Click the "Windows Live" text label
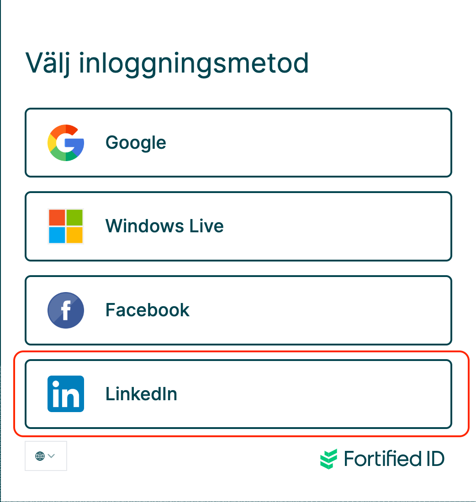 point(164,226)
